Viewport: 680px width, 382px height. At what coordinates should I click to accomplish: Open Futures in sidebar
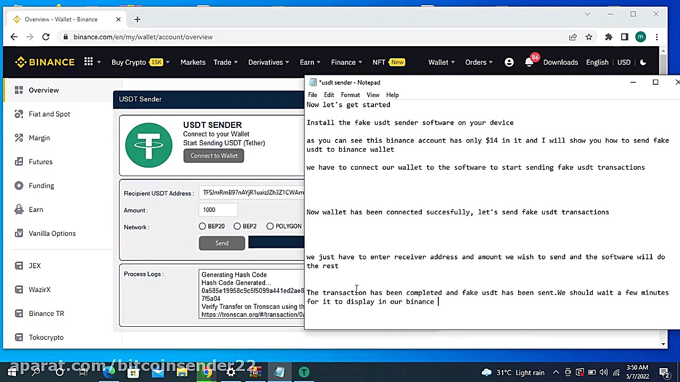[40, 162]
